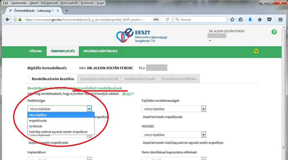Click the 90% zoom level indicator
This screenshot has height=160, width=288.
(156, 19)
